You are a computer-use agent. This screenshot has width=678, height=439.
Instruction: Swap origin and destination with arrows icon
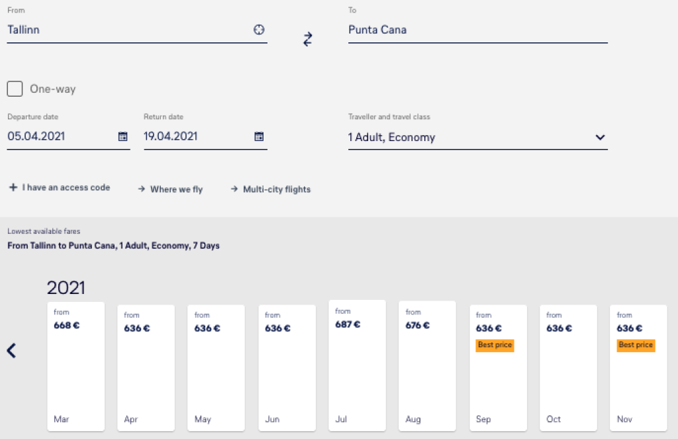pyautogui.click(x=308, y=39)
